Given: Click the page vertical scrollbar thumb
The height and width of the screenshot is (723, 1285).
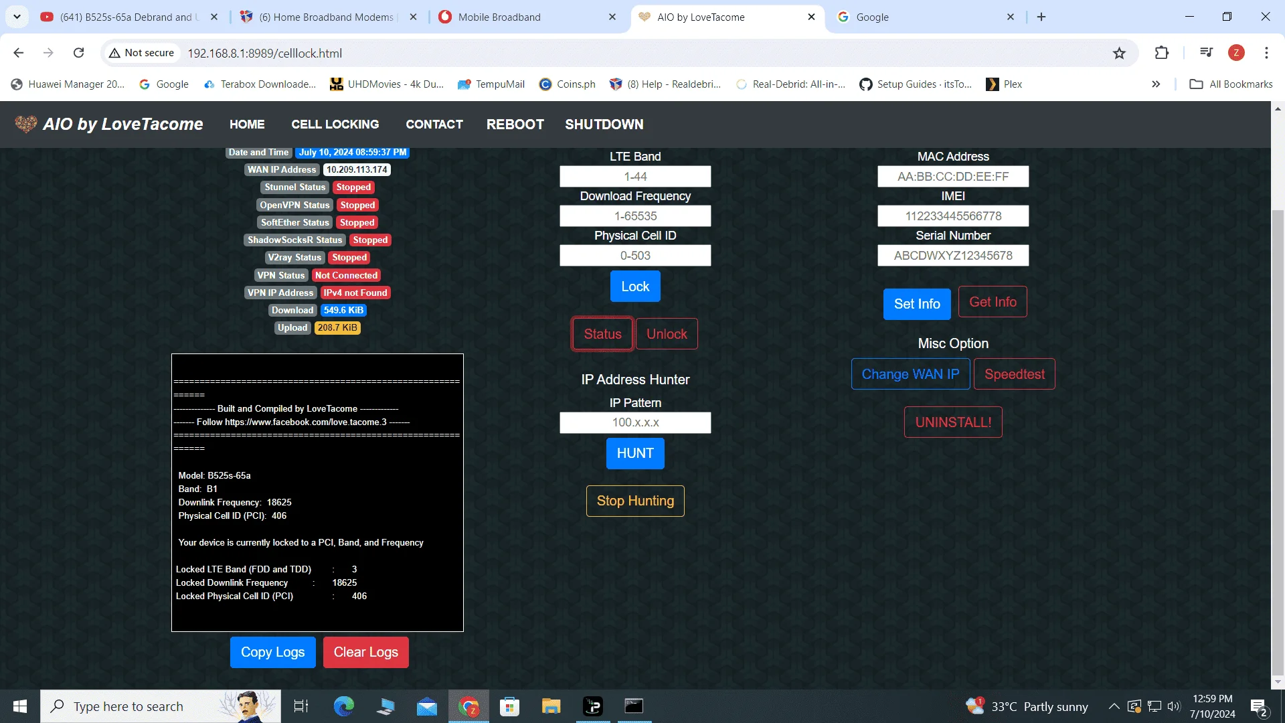Looking at the screenshot, I should (x=1278, y=442).
